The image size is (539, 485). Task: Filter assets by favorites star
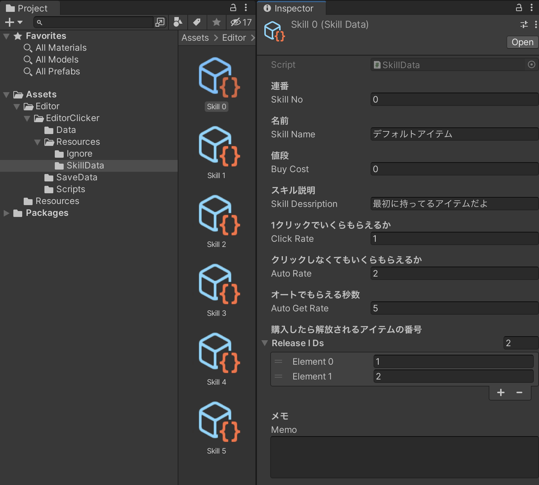216,22
